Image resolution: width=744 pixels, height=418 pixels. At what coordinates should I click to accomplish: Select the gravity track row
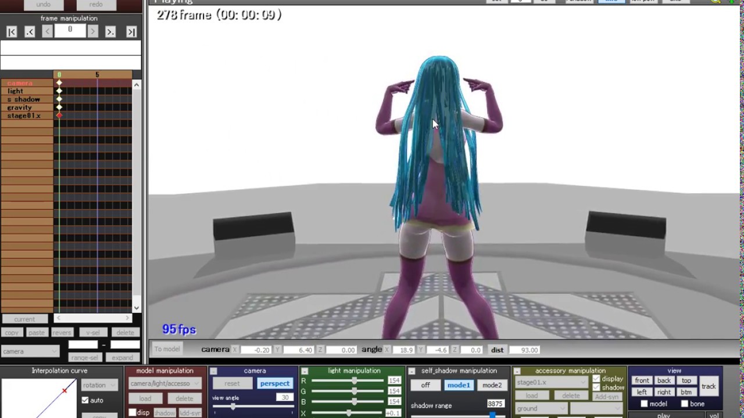[27, 107]
